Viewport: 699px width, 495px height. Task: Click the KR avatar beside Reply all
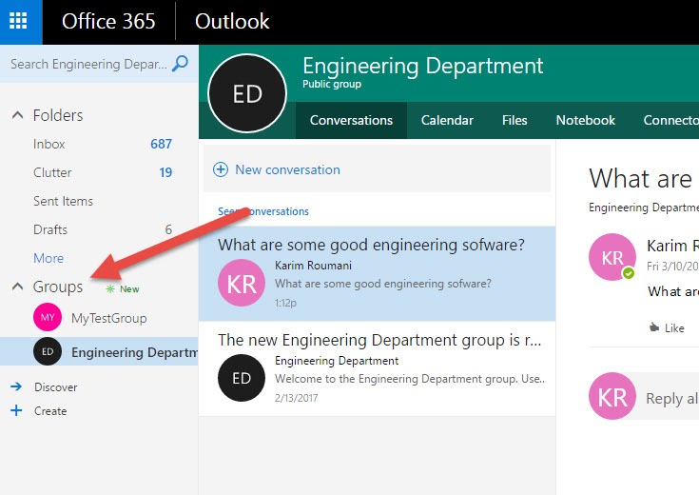(x=612, y=396)
